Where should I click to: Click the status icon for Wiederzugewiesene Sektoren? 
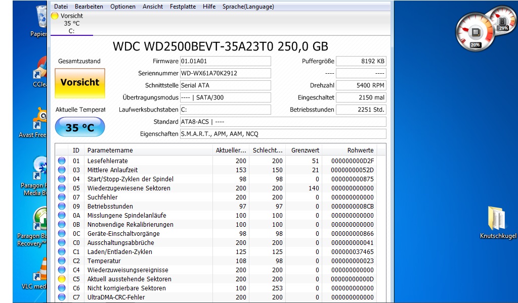[62, 188]
